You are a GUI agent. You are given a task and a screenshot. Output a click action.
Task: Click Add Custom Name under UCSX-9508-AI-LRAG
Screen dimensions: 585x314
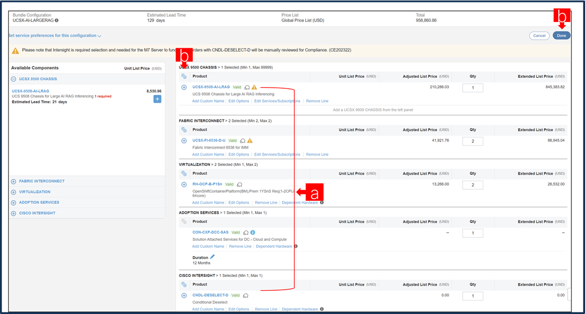208,101
